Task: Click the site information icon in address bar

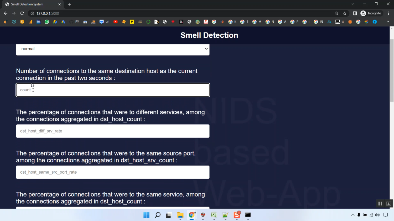Action: (32, 13)
